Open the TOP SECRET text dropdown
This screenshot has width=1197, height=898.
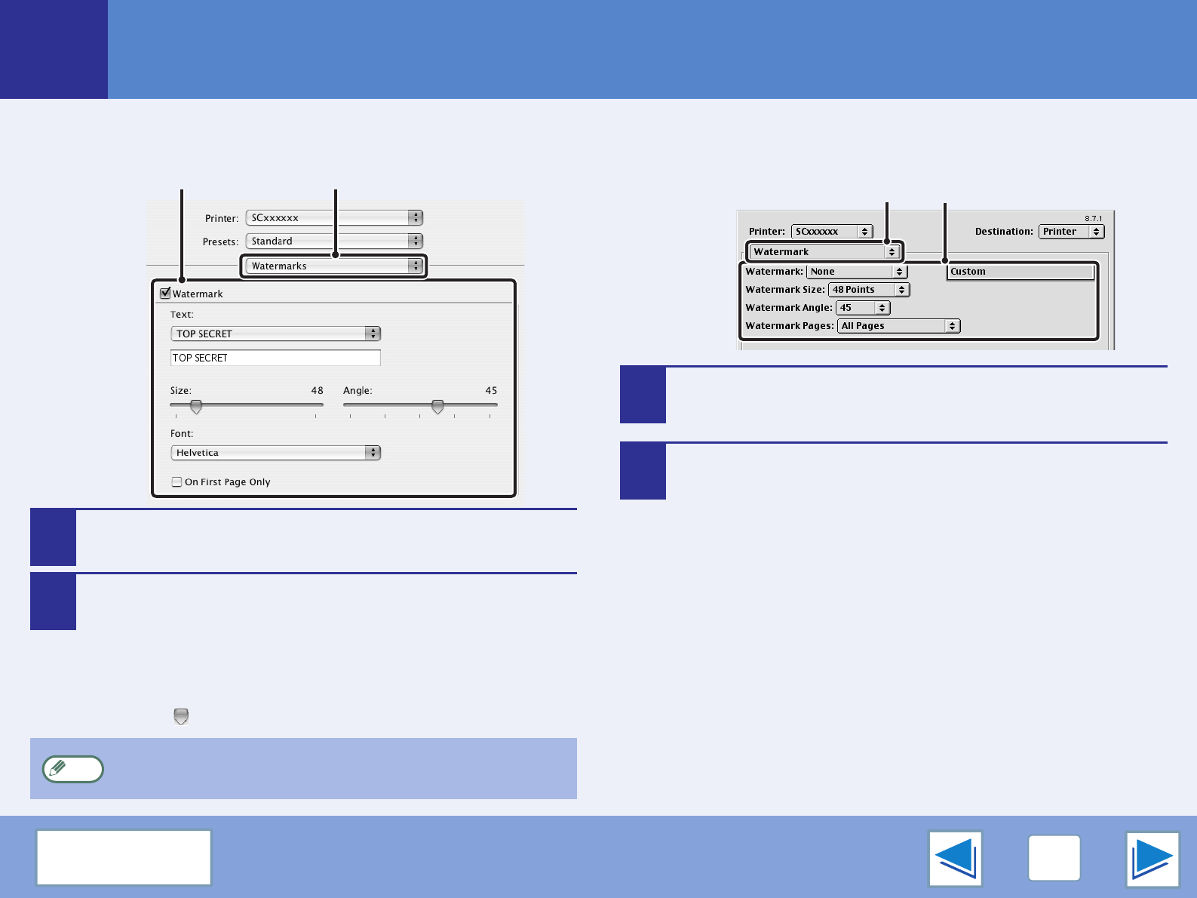(276, 334)
